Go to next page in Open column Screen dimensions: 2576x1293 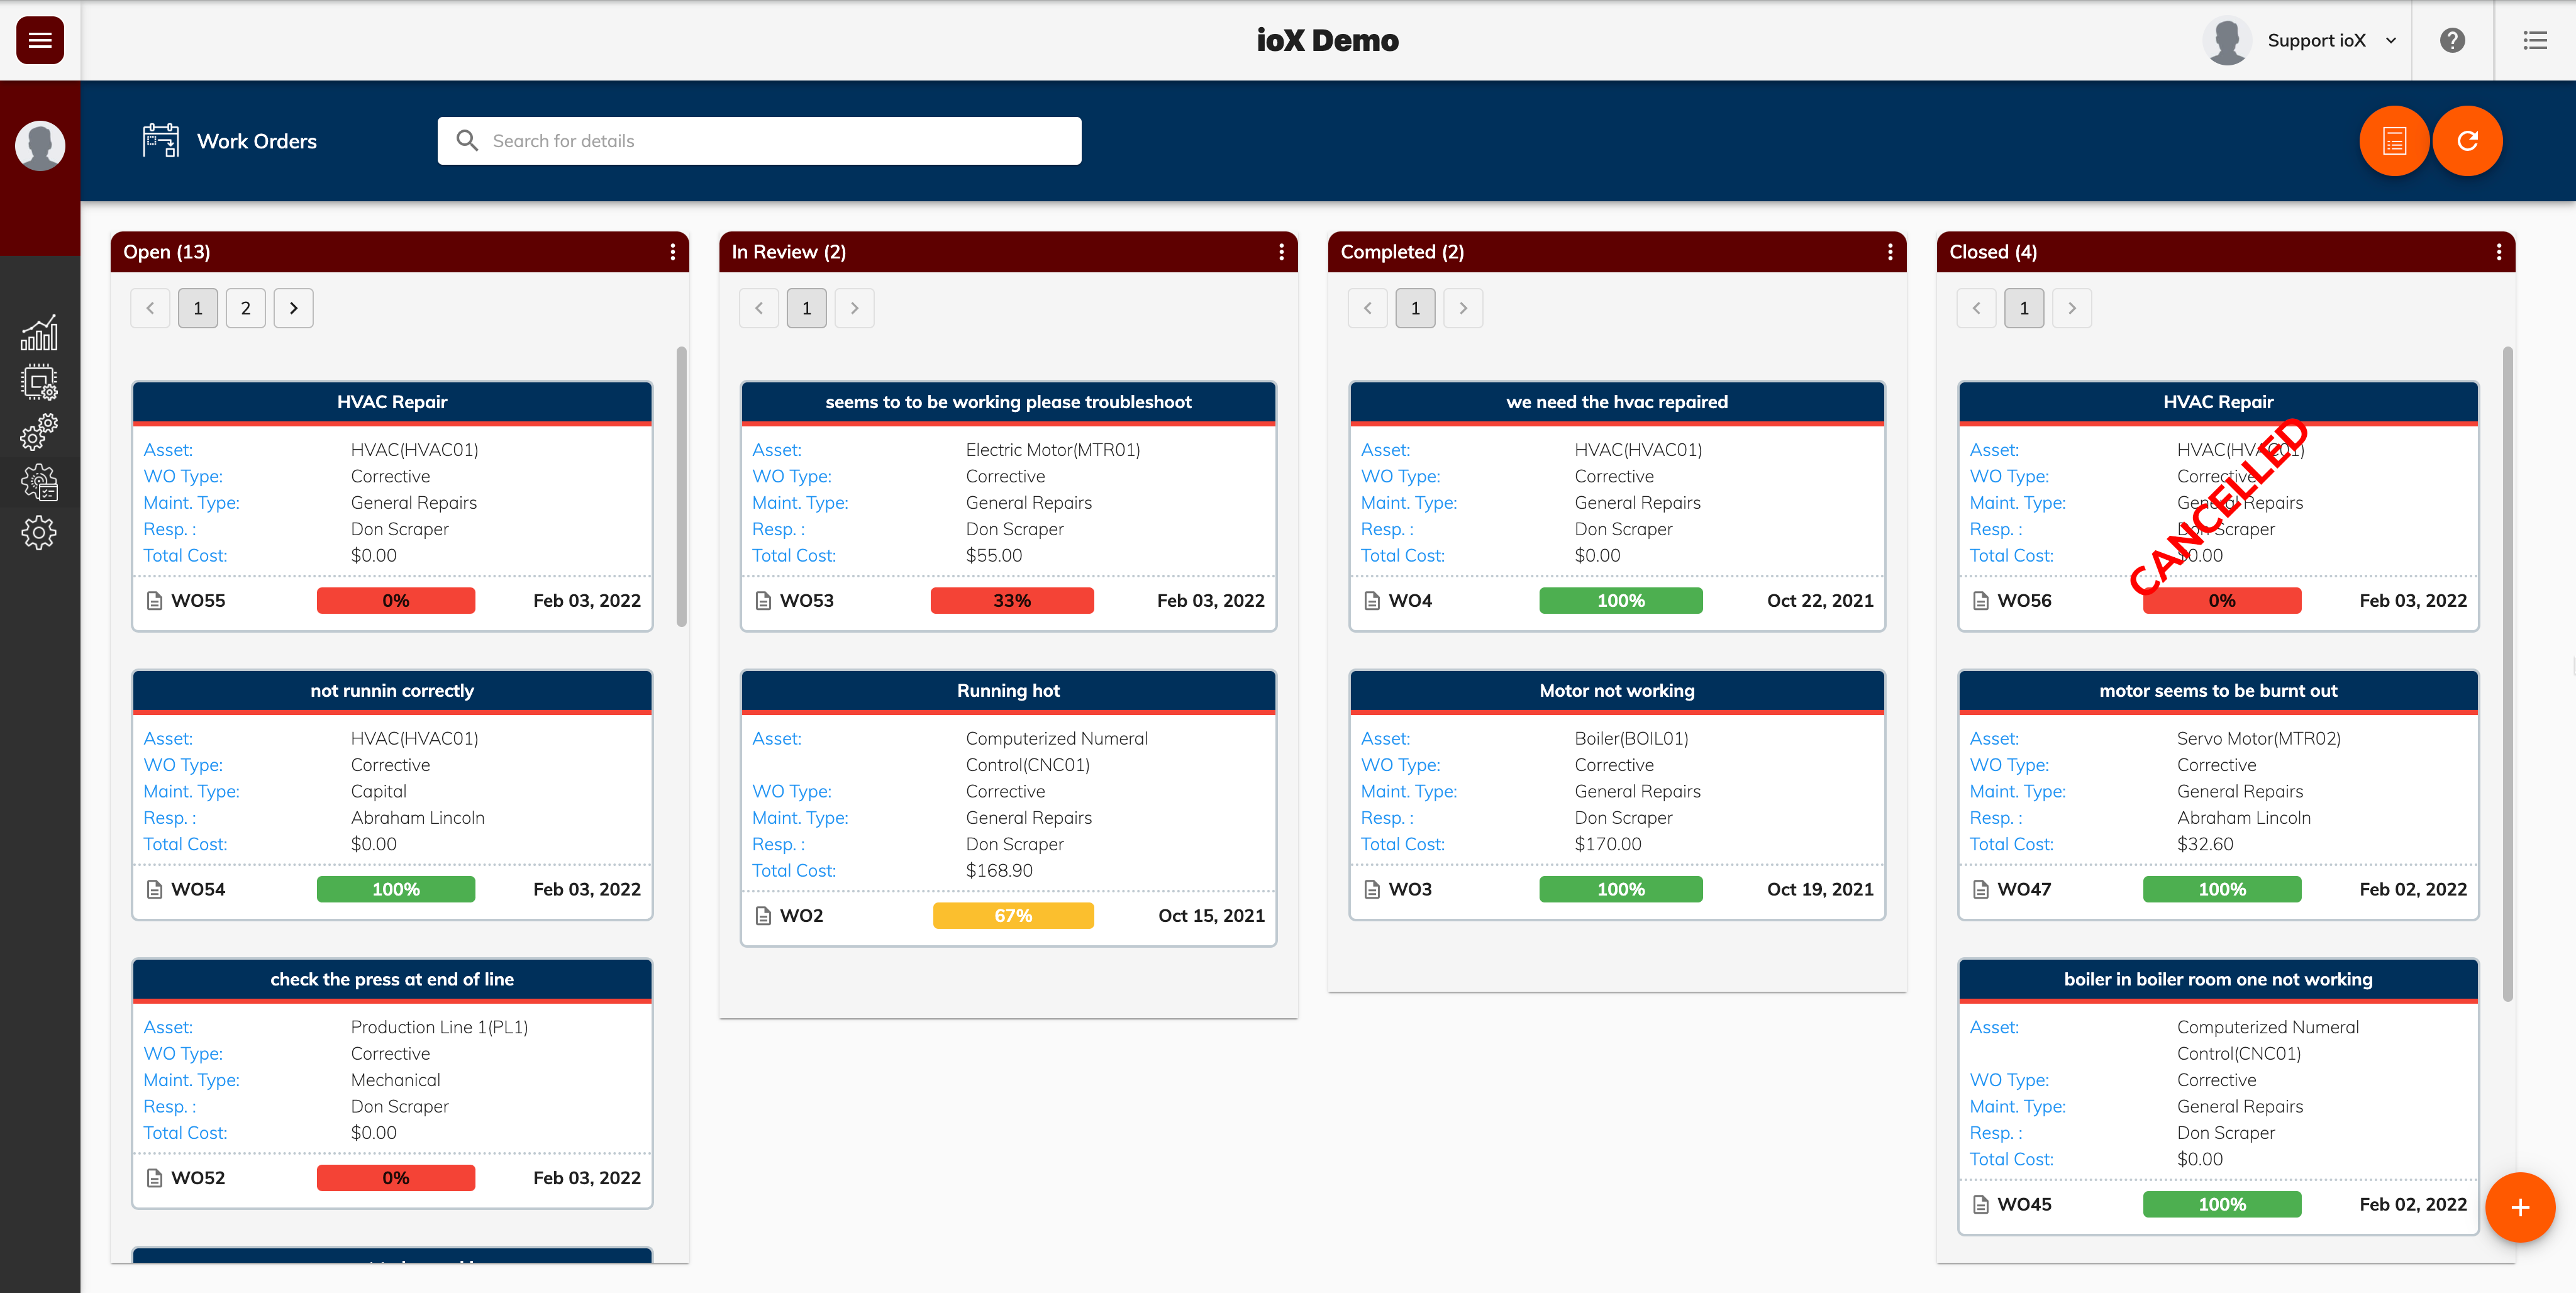294,308
